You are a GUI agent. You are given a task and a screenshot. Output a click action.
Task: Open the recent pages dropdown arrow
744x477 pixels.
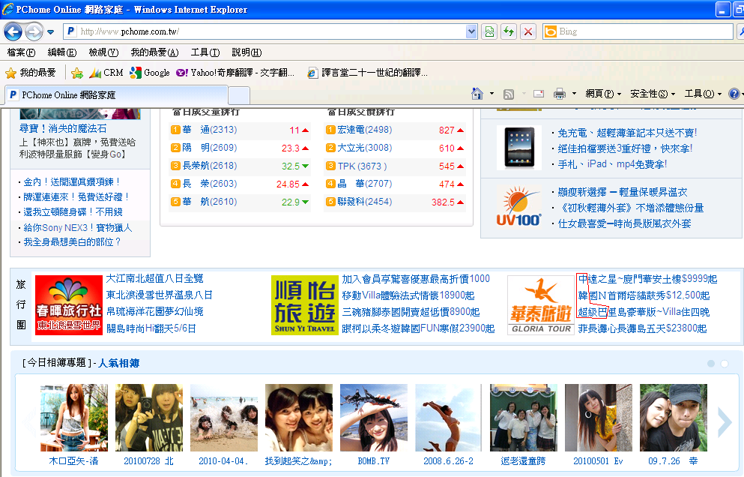pos(50,32)
